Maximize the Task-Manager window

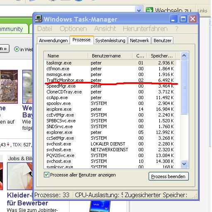183,19
